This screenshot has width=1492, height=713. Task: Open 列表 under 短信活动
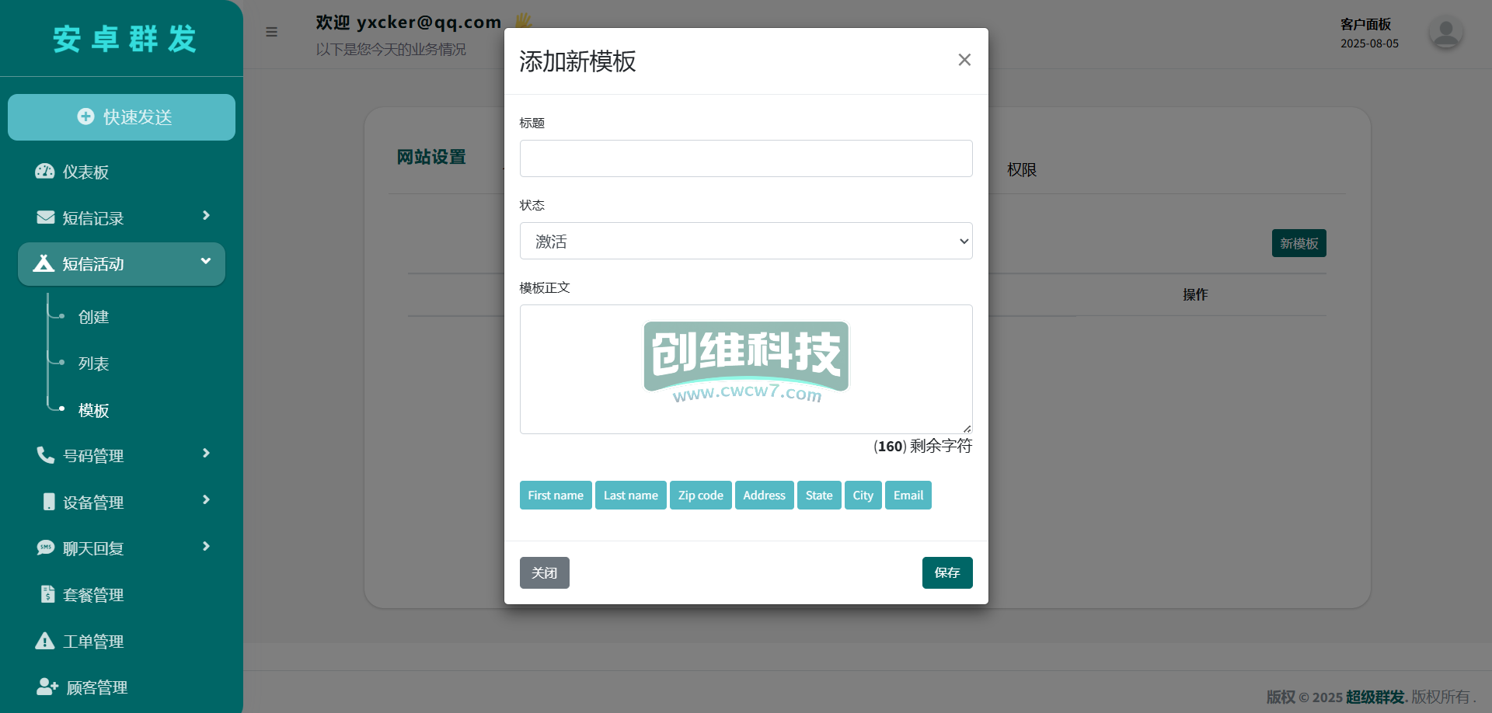point(93,363)
